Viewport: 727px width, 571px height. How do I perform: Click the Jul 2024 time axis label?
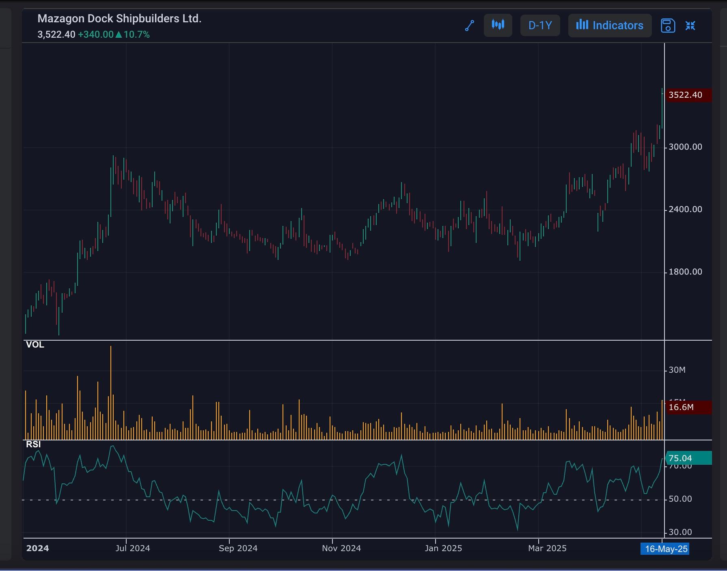click(133, 548)
